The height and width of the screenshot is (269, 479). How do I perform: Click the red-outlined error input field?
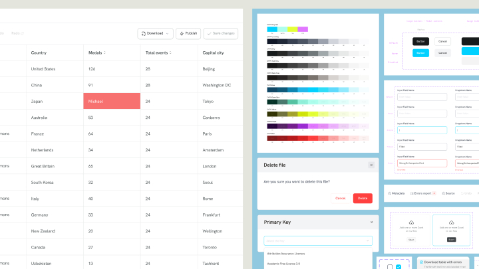click(x=422, y=163)
